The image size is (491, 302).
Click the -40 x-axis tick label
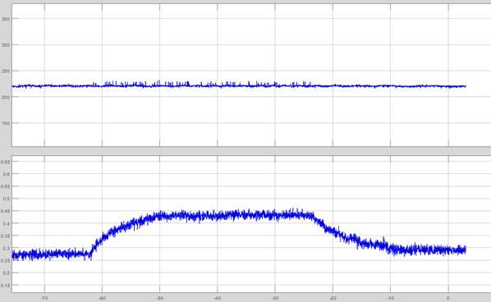[x=218, y=298]
